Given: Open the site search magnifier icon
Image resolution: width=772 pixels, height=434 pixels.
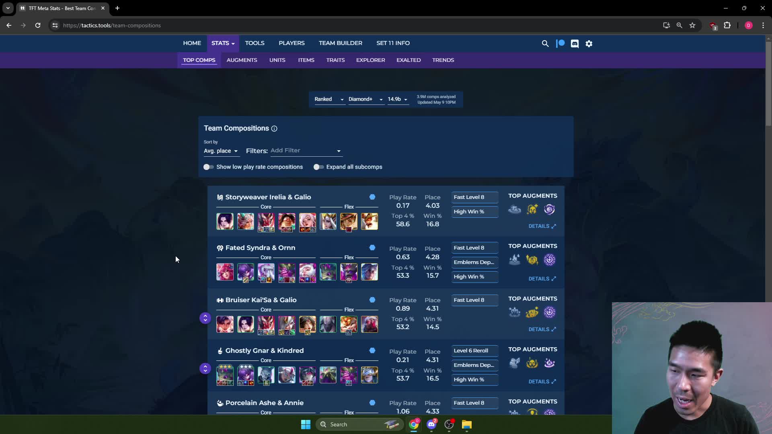Looking at the screenshot, I should pos(545,43).
